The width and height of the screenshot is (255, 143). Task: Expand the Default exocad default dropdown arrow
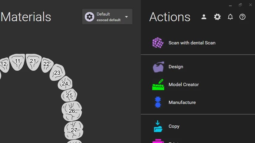126,17
